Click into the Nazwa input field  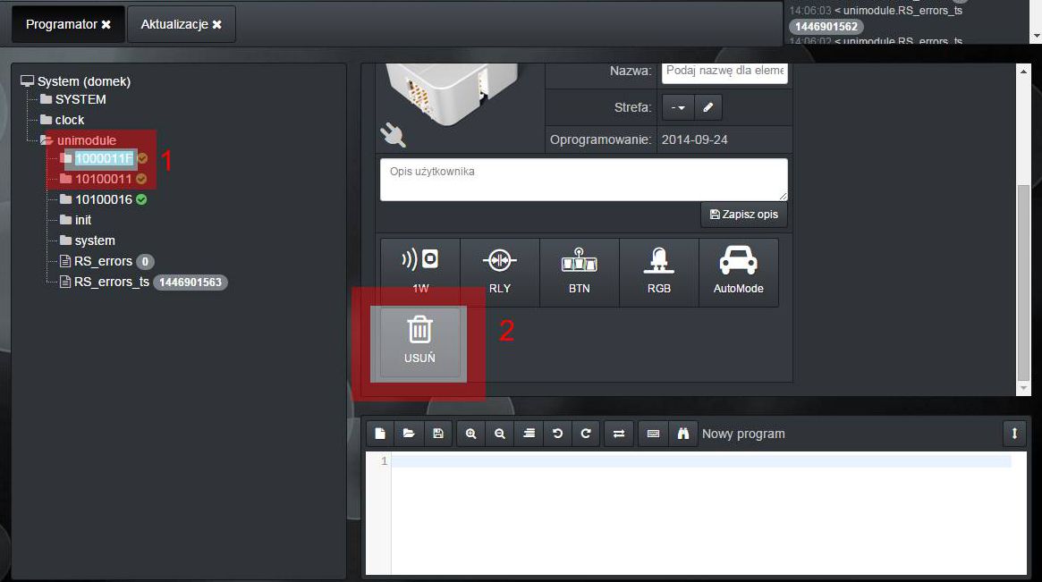click(x=724, y=71)
